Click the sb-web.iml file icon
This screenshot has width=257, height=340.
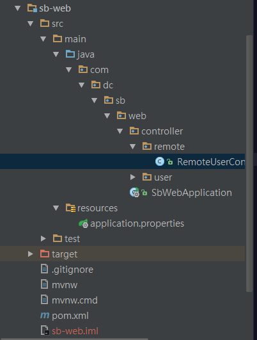point(45,330)
